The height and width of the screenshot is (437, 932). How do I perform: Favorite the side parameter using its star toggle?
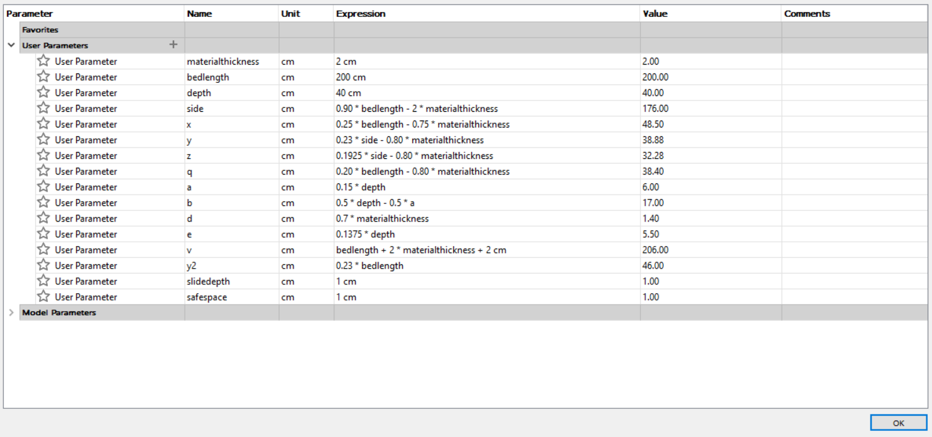[43, 108]
